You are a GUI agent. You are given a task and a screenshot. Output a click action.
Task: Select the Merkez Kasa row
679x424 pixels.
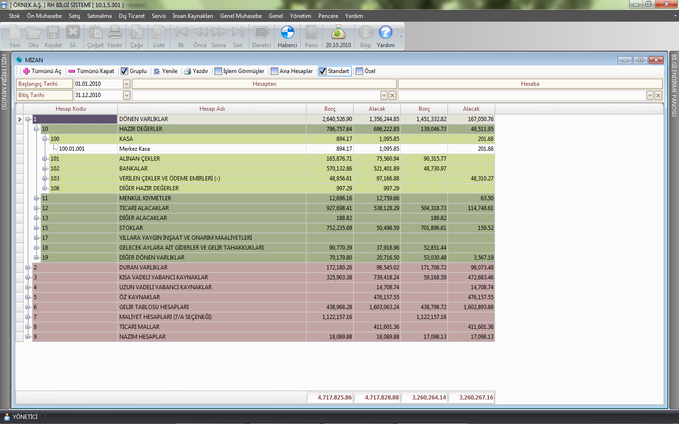(134, 149)
